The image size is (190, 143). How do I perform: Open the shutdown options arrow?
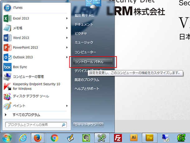click(x=101, y=125)
